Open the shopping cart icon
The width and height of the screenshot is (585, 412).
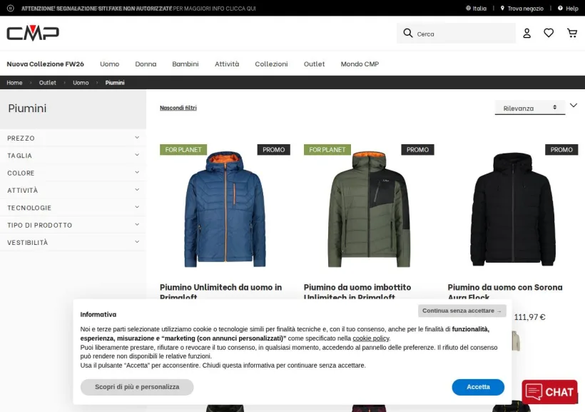pyautogui.click(x=572, y=33)
